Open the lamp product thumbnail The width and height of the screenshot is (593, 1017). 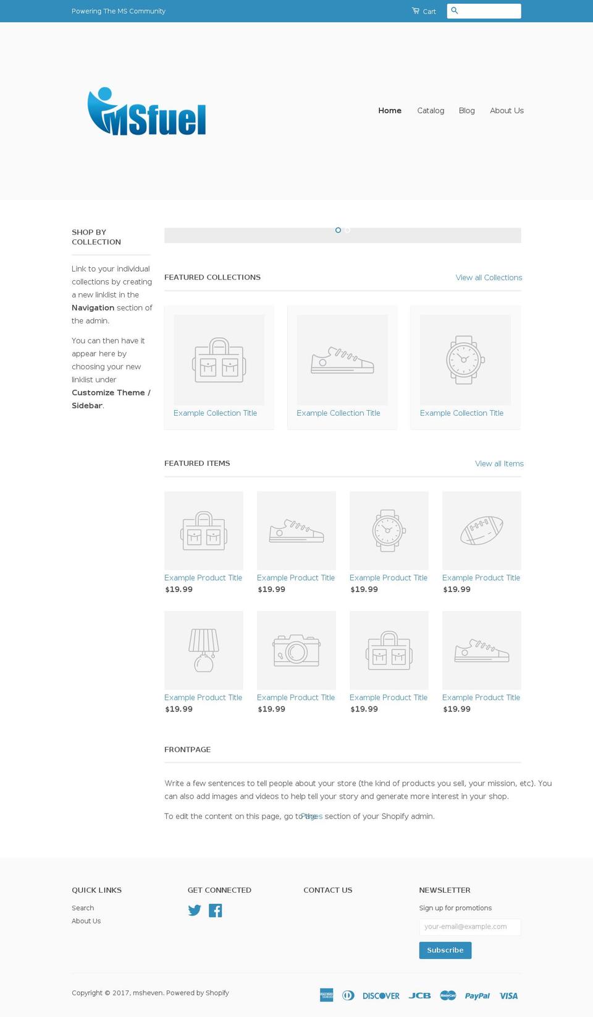click(204, 650)
